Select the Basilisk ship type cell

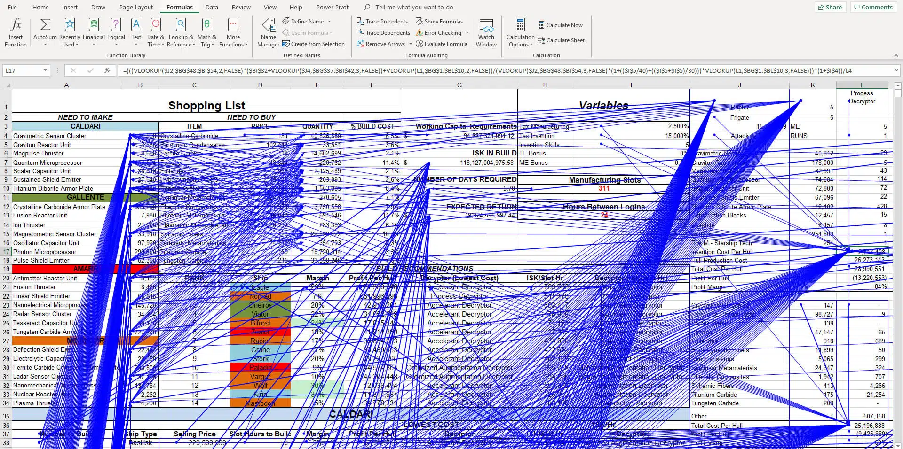click(140, 443)
